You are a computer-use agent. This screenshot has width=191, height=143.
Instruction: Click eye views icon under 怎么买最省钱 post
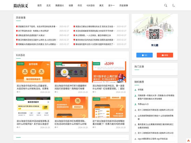point(18,92)
